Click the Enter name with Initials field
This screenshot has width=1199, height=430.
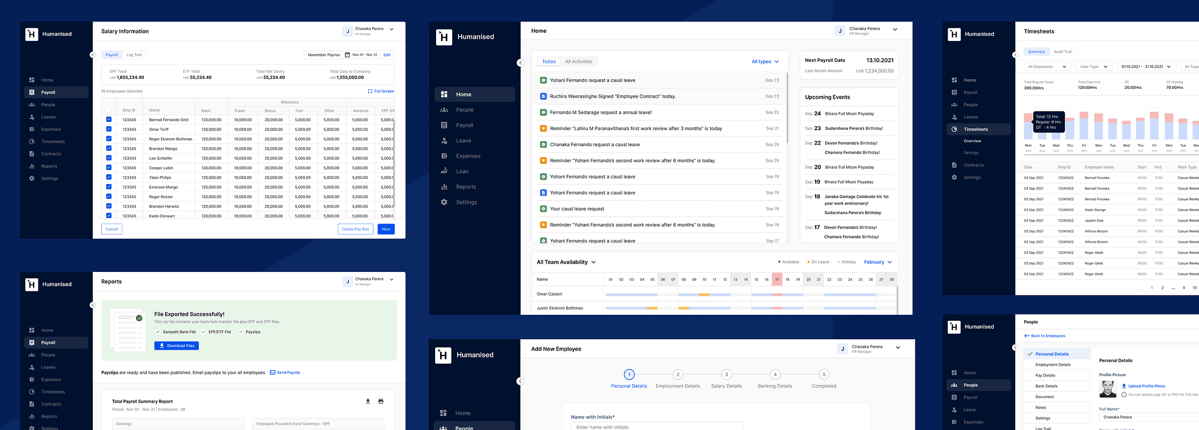point(656,427)
